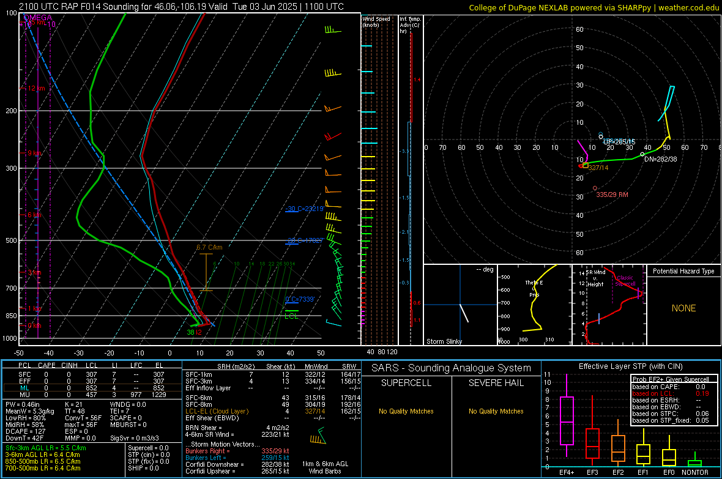The width and height of the screenshot is (722, 479).
Task: Click Effective Layer STP (with CIN) title
Action: [630, 366]
